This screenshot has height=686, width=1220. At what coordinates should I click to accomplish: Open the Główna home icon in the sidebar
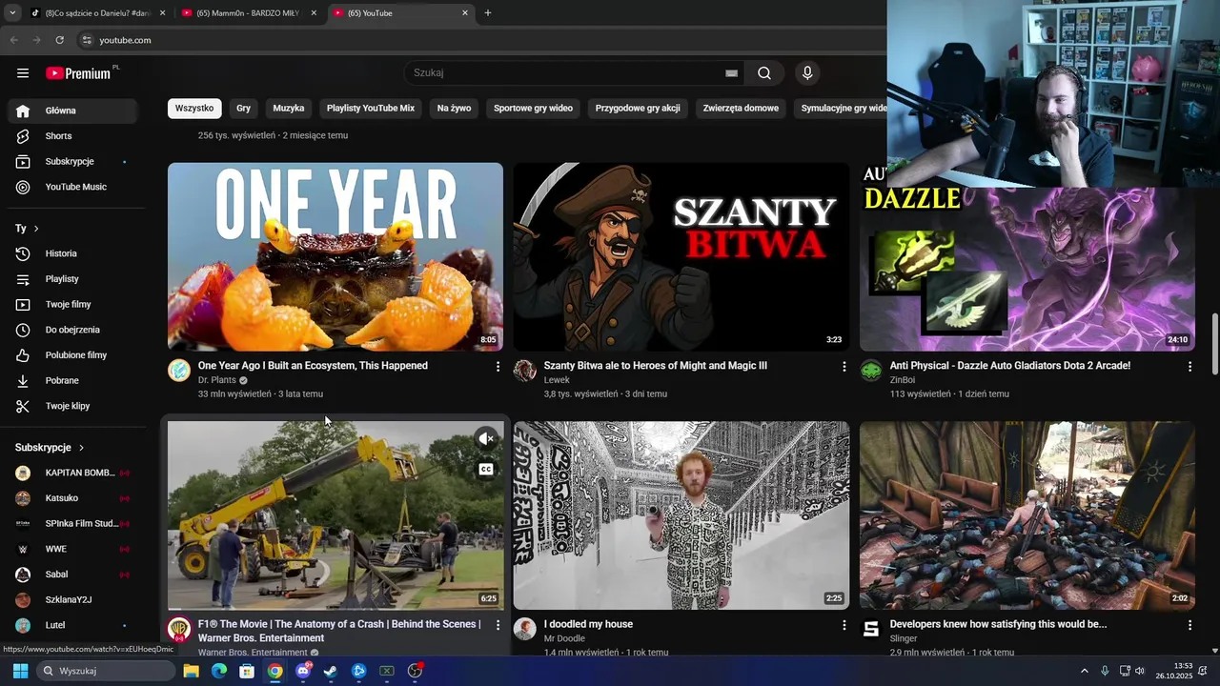point(23,111)
